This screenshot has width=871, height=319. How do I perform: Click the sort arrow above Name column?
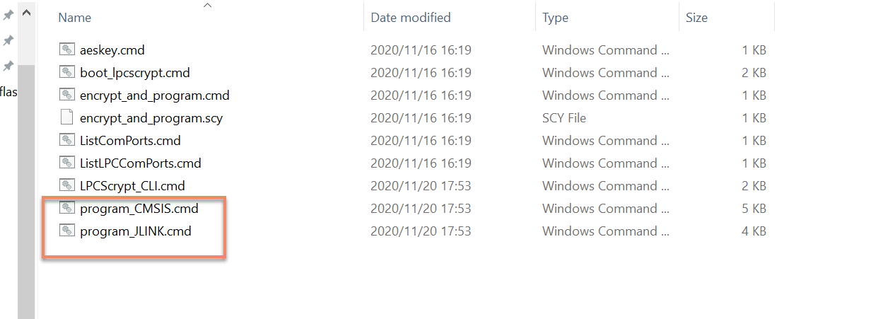pyautogui.click(x=207, y=6)
